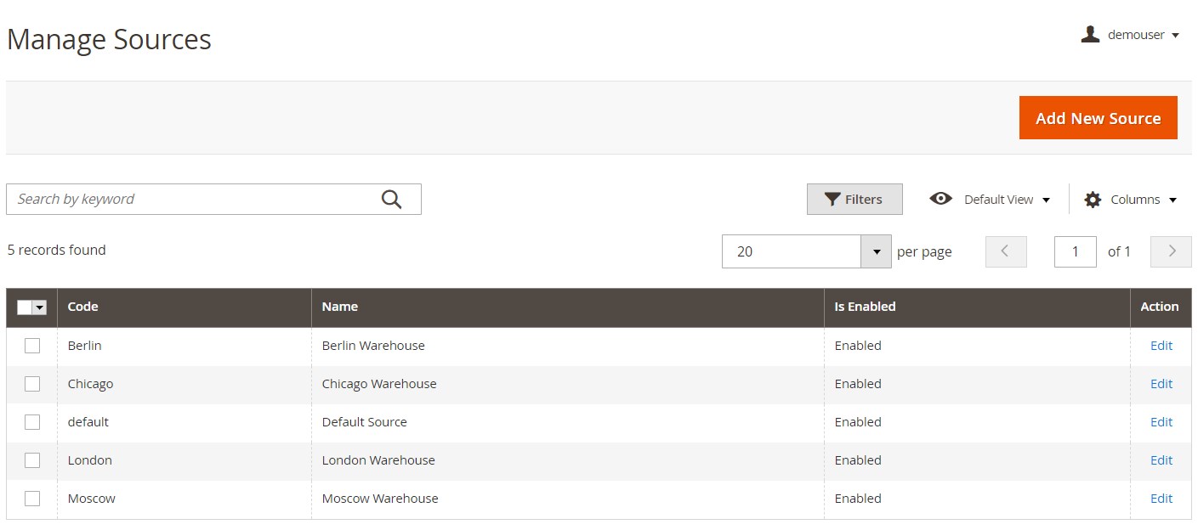Expand the Columns dropdown arrow
The width and height of the screenshot is (1198, 530).
tap(1173, 200)
